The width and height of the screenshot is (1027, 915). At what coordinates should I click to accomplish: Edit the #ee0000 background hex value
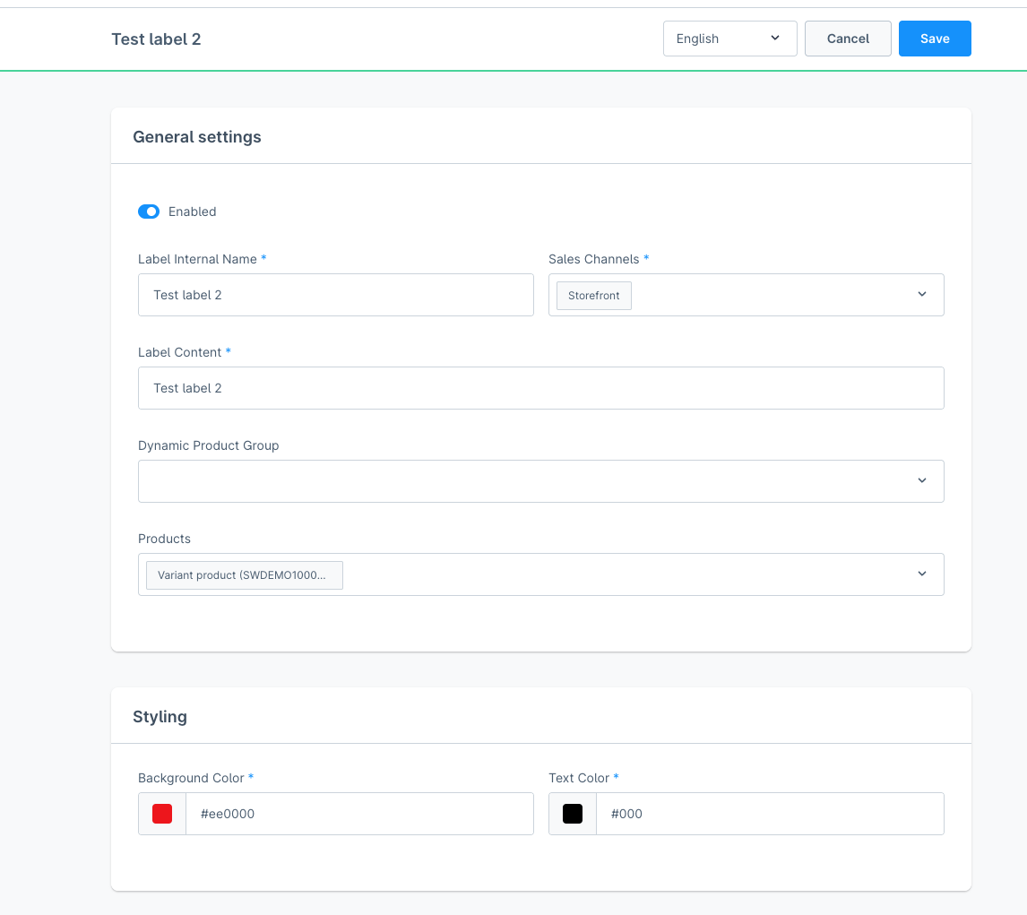click(x=358, y=814)
